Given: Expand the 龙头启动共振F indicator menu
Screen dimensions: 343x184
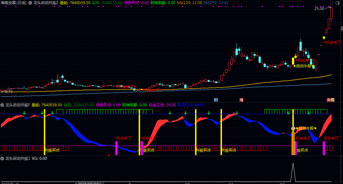Looking at the screenshot, I should [3, 105].
